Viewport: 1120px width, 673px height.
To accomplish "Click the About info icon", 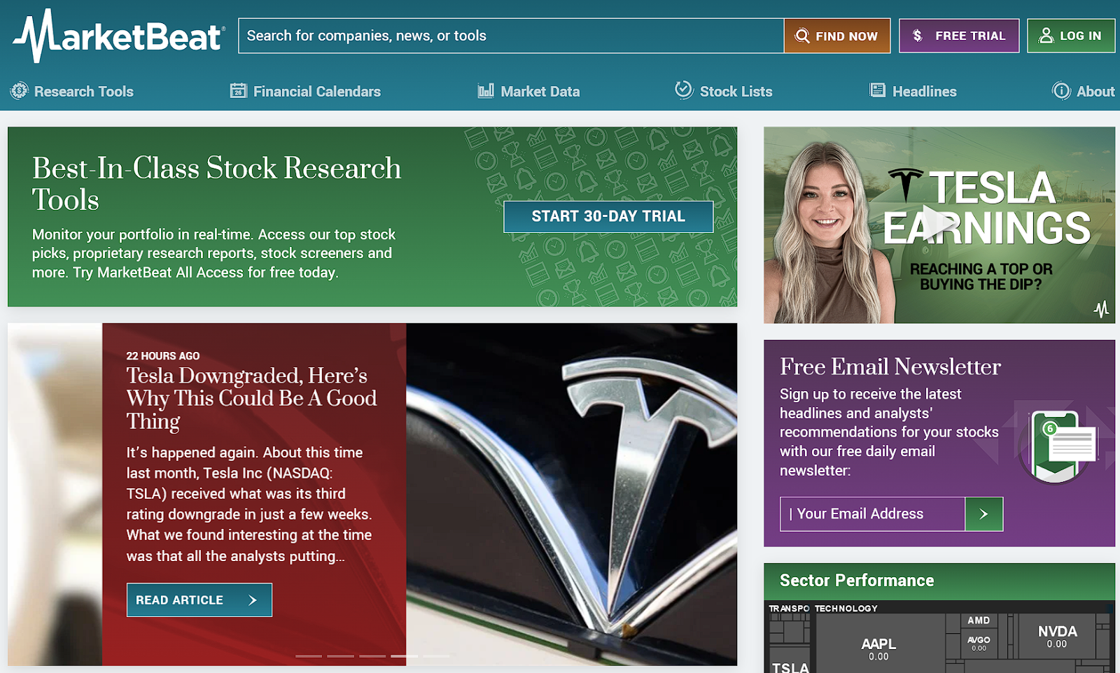I will 1061,91.
